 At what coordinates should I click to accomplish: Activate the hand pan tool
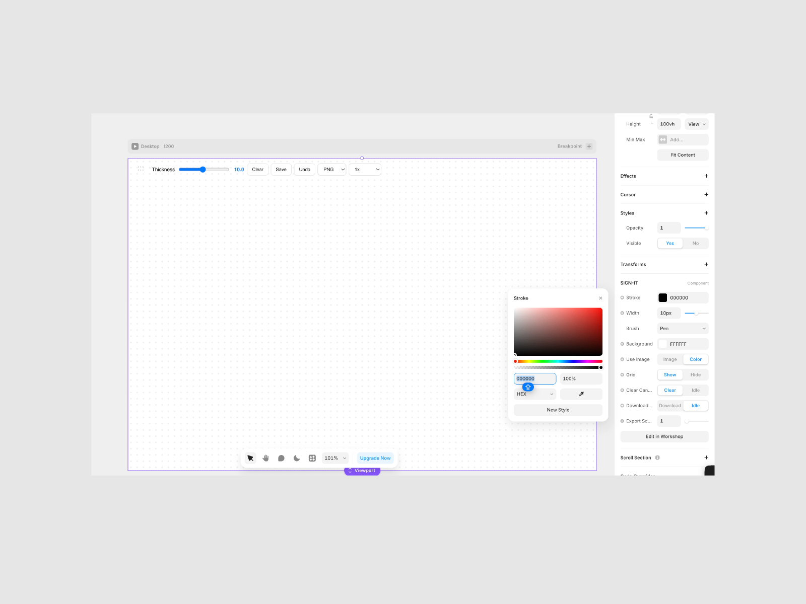point(265,458)
